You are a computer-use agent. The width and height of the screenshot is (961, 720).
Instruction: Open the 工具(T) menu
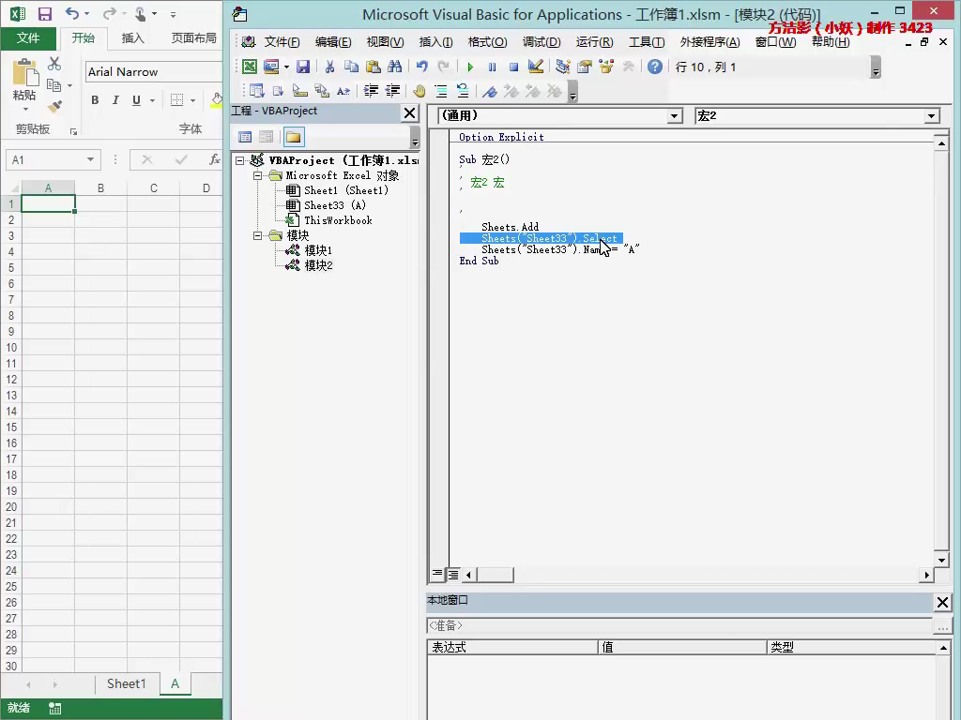[647, 42]
